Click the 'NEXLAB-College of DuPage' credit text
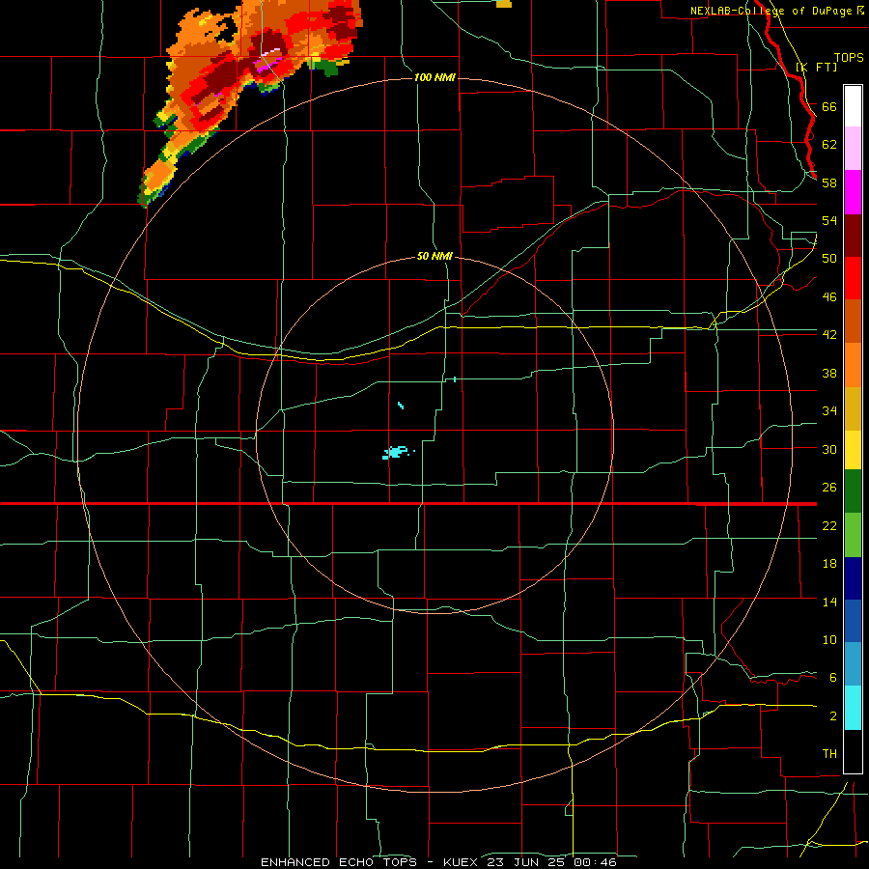Screen dimensions: 869x869 [771, 11]
